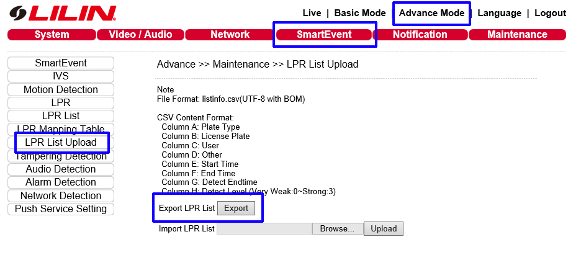Switch to Basic Mode
581x260 pixels.
[x=359, y=13]
